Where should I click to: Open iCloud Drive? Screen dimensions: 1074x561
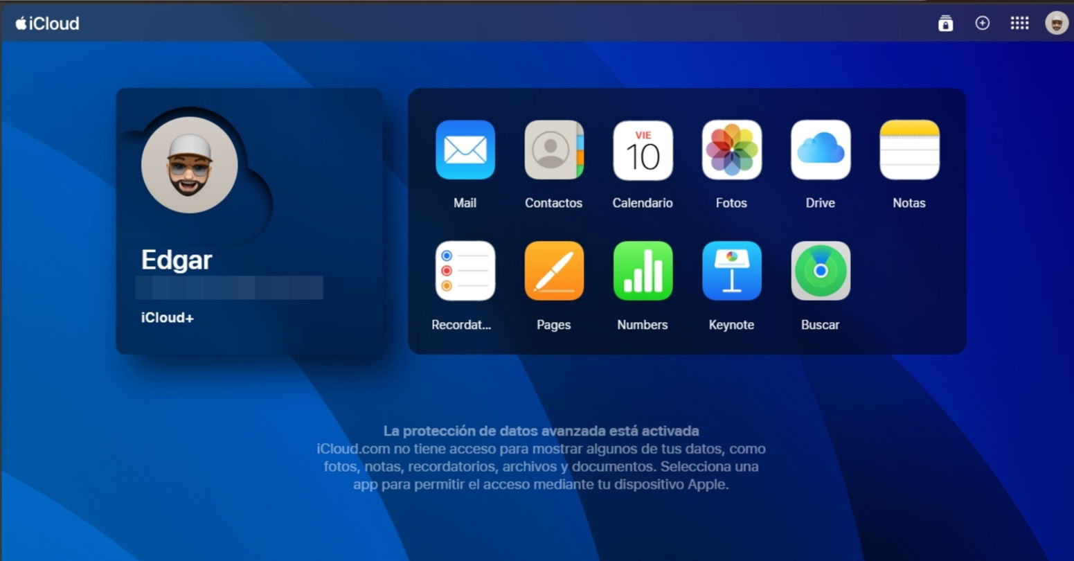click(821, 150)
